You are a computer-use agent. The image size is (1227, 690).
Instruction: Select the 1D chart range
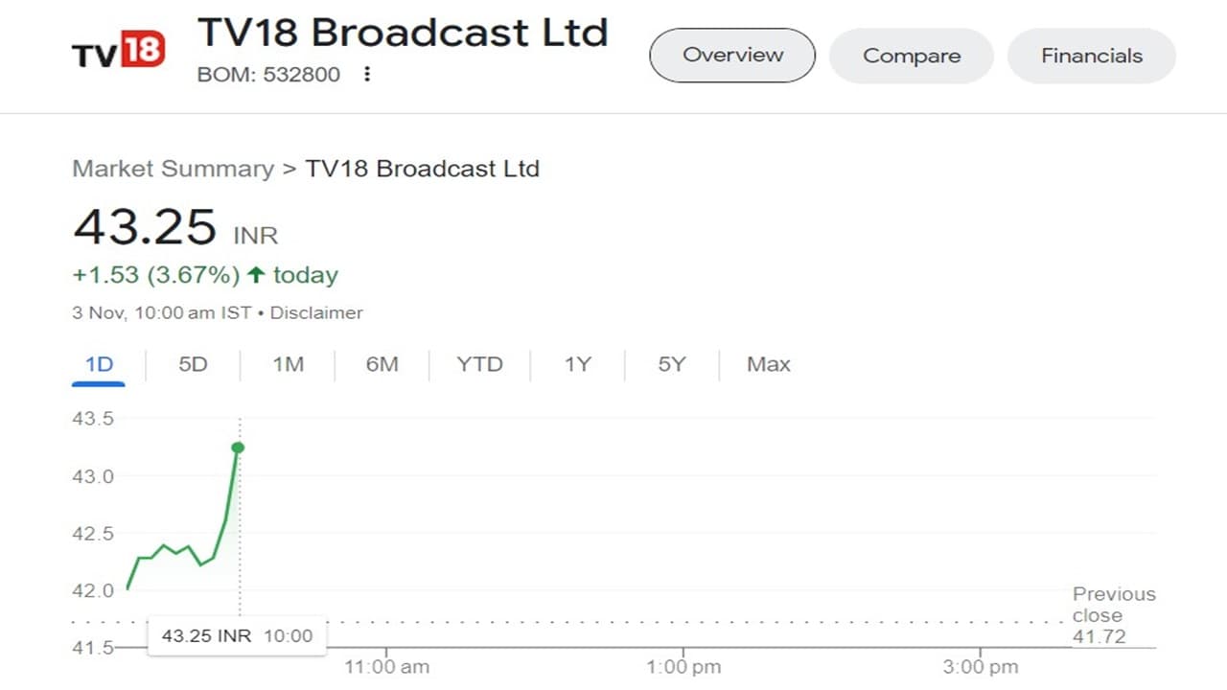pyautogui.click(x=99, y=364)
